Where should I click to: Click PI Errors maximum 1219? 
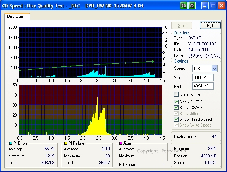click(x=50, y=156)
